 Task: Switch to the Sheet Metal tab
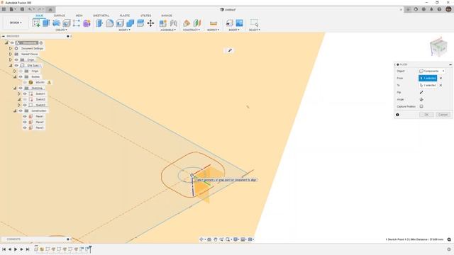[101, 16]
